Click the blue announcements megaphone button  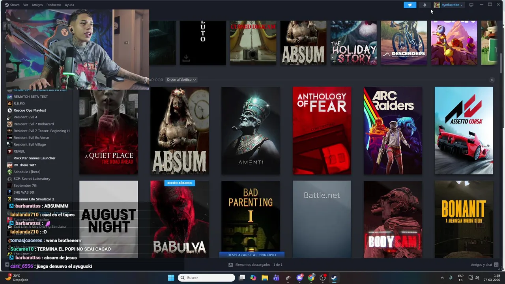coord(410,5)
